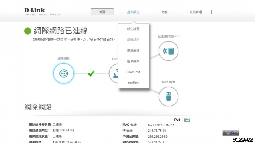Select 區域網路 from the dropdown menu
The width and height of the screenshot is (255, 143).
click(133, 61)
